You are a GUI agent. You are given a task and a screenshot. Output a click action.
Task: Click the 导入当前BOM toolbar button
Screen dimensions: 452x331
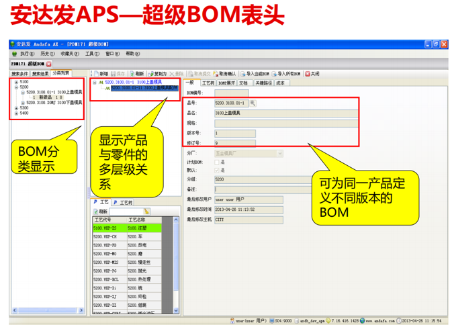coord(255,74)
